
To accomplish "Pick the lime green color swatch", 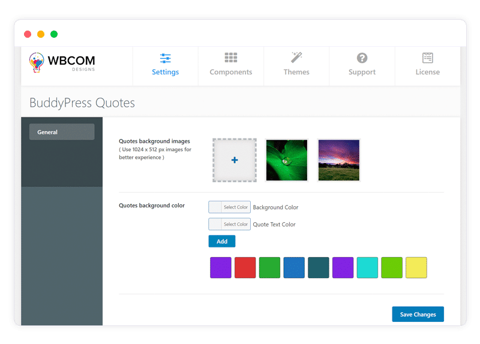I will 392,267.
